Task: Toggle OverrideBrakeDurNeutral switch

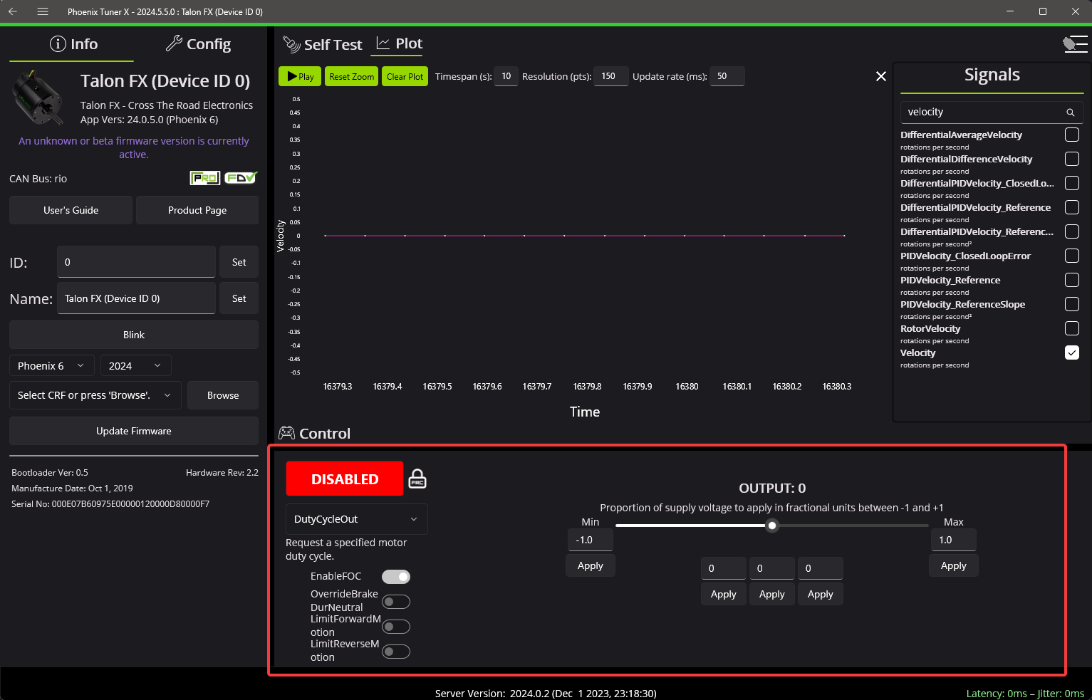Action: [x=396, y=602]
